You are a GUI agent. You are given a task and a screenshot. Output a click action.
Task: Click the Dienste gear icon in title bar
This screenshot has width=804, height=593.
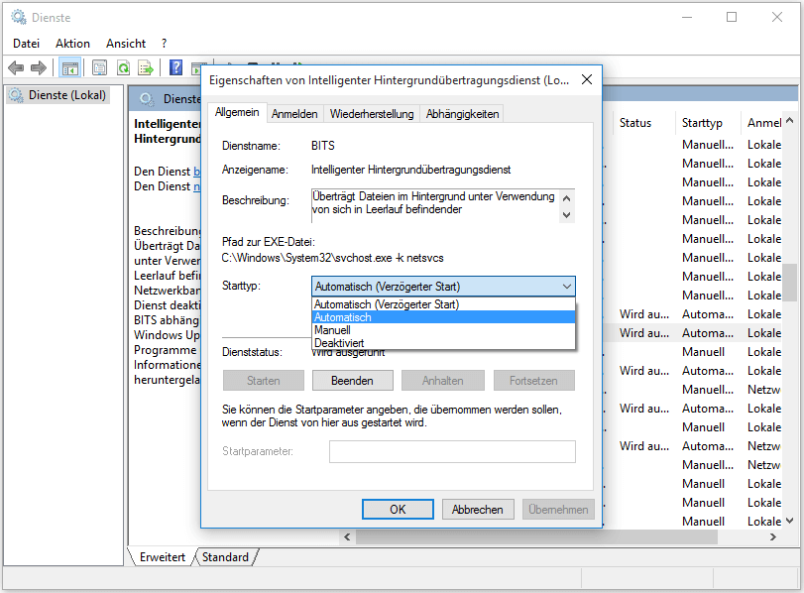pyautogui.click(x=19, y=17)
